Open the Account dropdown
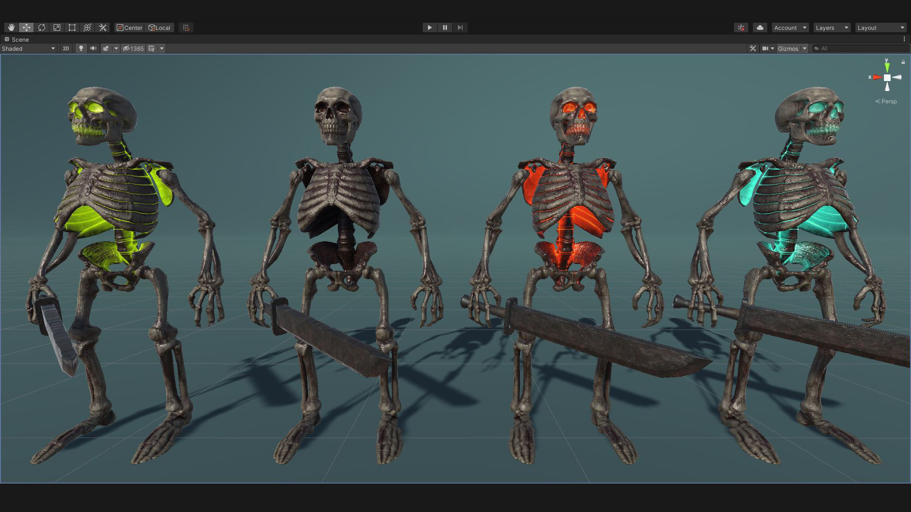The width and height of the screenshot is (911, 512). 790,27
